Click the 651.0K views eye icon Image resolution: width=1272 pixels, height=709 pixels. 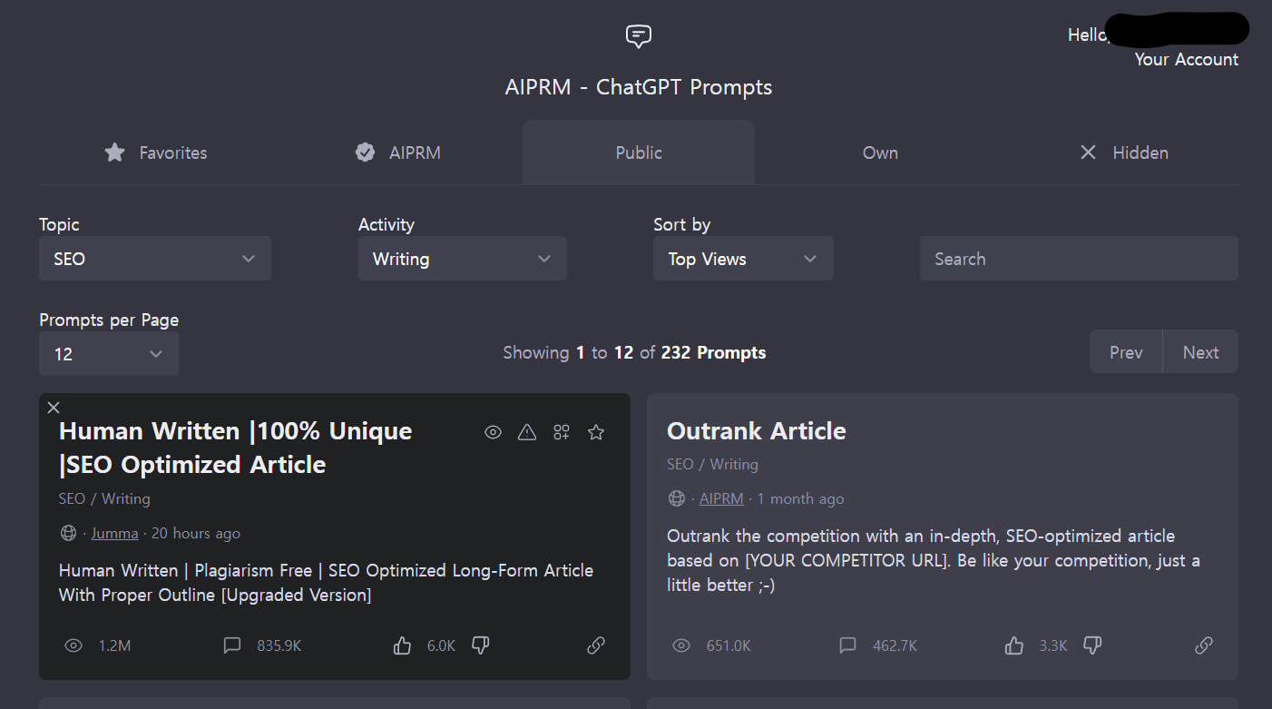coord(681,645)
